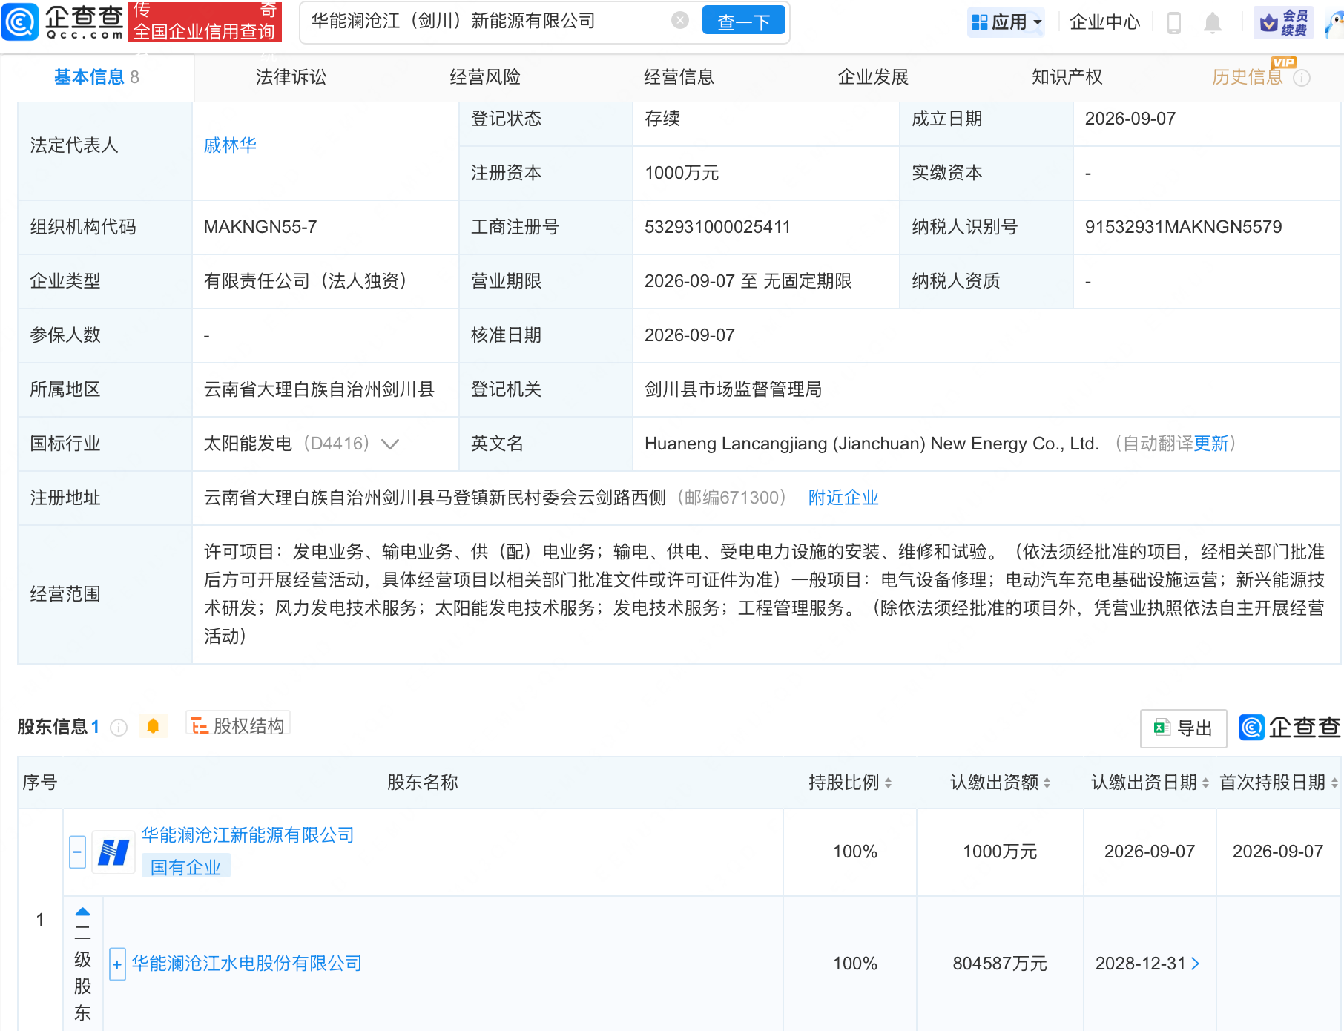Screen dimensions: 1344x1031
Task: Select taxpayer ID 91532931MAKNGN5579 text
Action: pyautogui.click(x=1183, y=227)
